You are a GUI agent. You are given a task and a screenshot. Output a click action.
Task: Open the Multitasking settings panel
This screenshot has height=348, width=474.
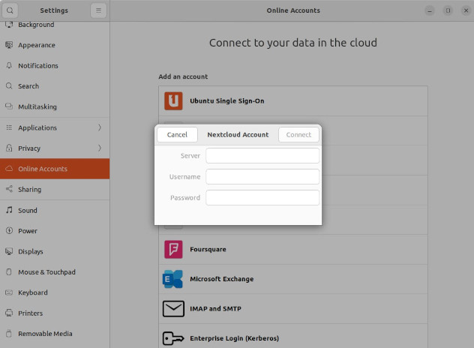[37, 107]
